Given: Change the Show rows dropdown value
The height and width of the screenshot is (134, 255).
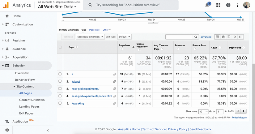Looking at the screenshot, I should coord(203,111).
